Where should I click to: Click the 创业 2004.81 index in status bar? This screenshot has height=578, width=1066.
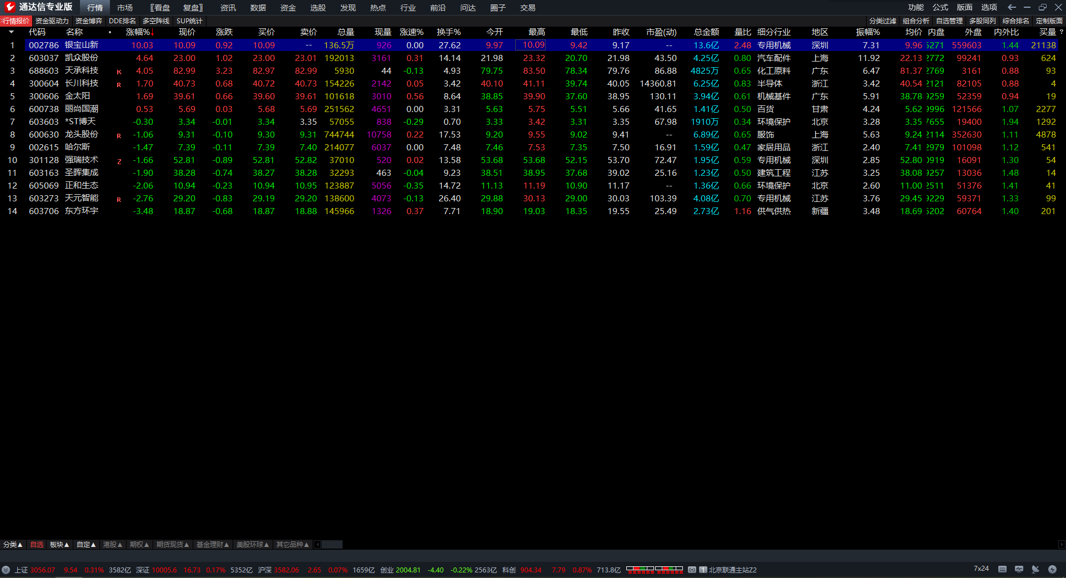click(400, 570)
